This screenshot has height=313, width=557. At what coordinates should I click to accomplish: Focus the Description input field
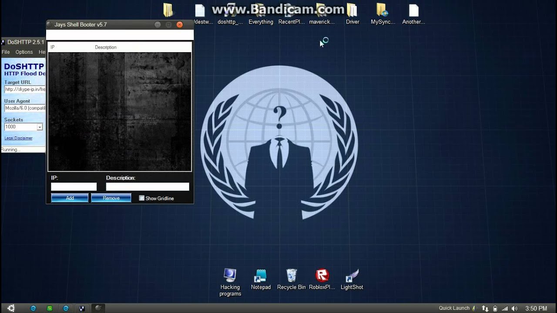(x=148, y=186)
